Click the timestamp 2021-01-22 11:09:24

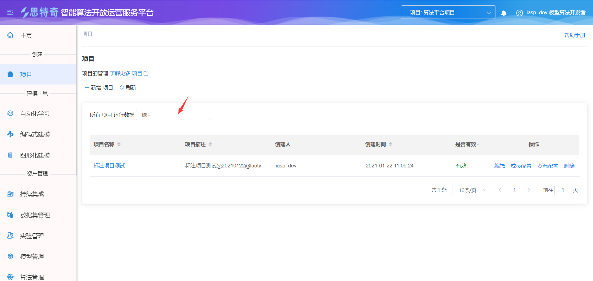coord(390,166)
